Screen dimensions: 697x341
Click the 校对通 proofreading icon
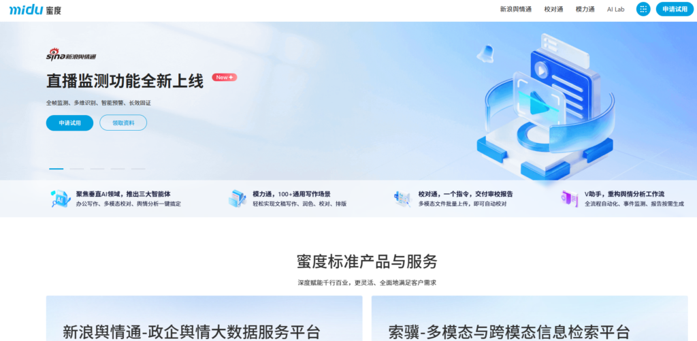(x=403, y=199)
